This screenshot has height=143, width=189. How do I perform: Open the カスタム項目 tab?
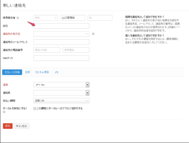[42, 72]
